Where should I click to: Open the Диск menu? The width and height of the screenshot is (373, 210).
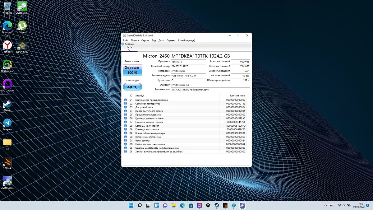pos(161,40)
